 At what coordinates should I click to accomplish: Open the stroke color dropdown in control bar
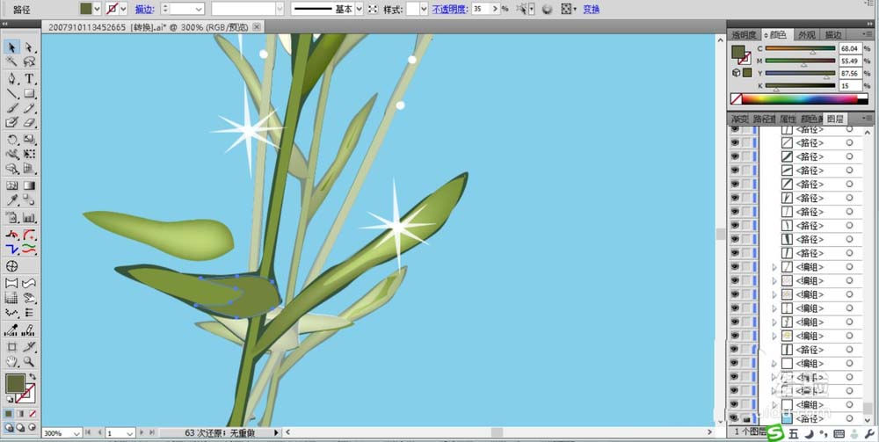click(123, 9)
